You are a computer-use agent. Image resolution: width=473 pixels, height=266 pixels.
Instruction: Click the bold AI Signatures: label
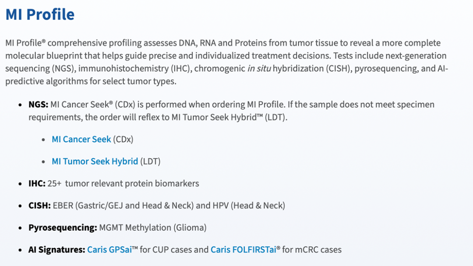[x=56, y=249]
